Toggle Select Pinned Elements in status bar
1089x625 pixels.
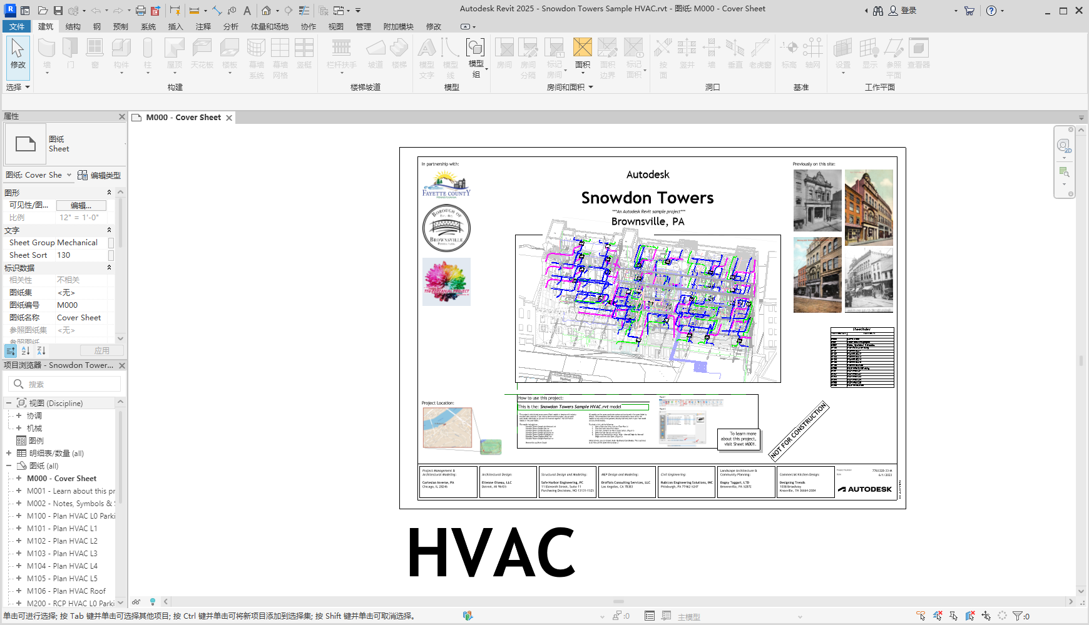click(954, 616)
